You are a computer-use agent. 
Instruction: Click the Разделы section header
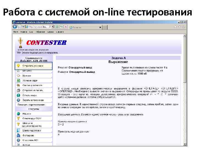[x=34, y=109]
